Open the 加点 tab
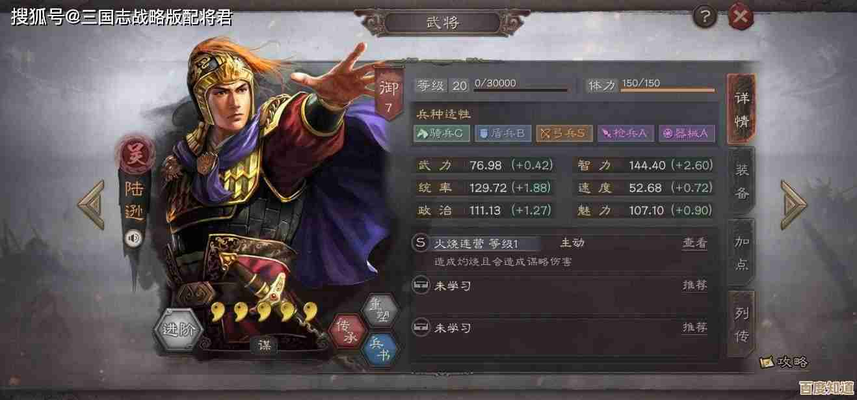Image resolution: width=857 pixels, height=400 pixels. point(741,252)
